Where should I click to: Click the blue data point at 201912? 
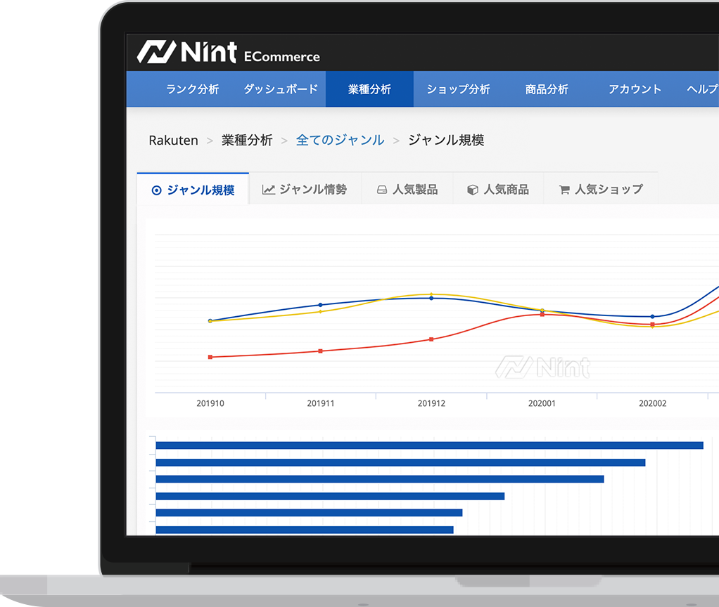[x=431, y=298]
